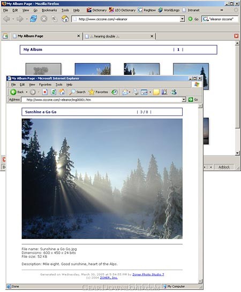
Task: Open the Bookmarks menu in Firefox
Action: 49,10
